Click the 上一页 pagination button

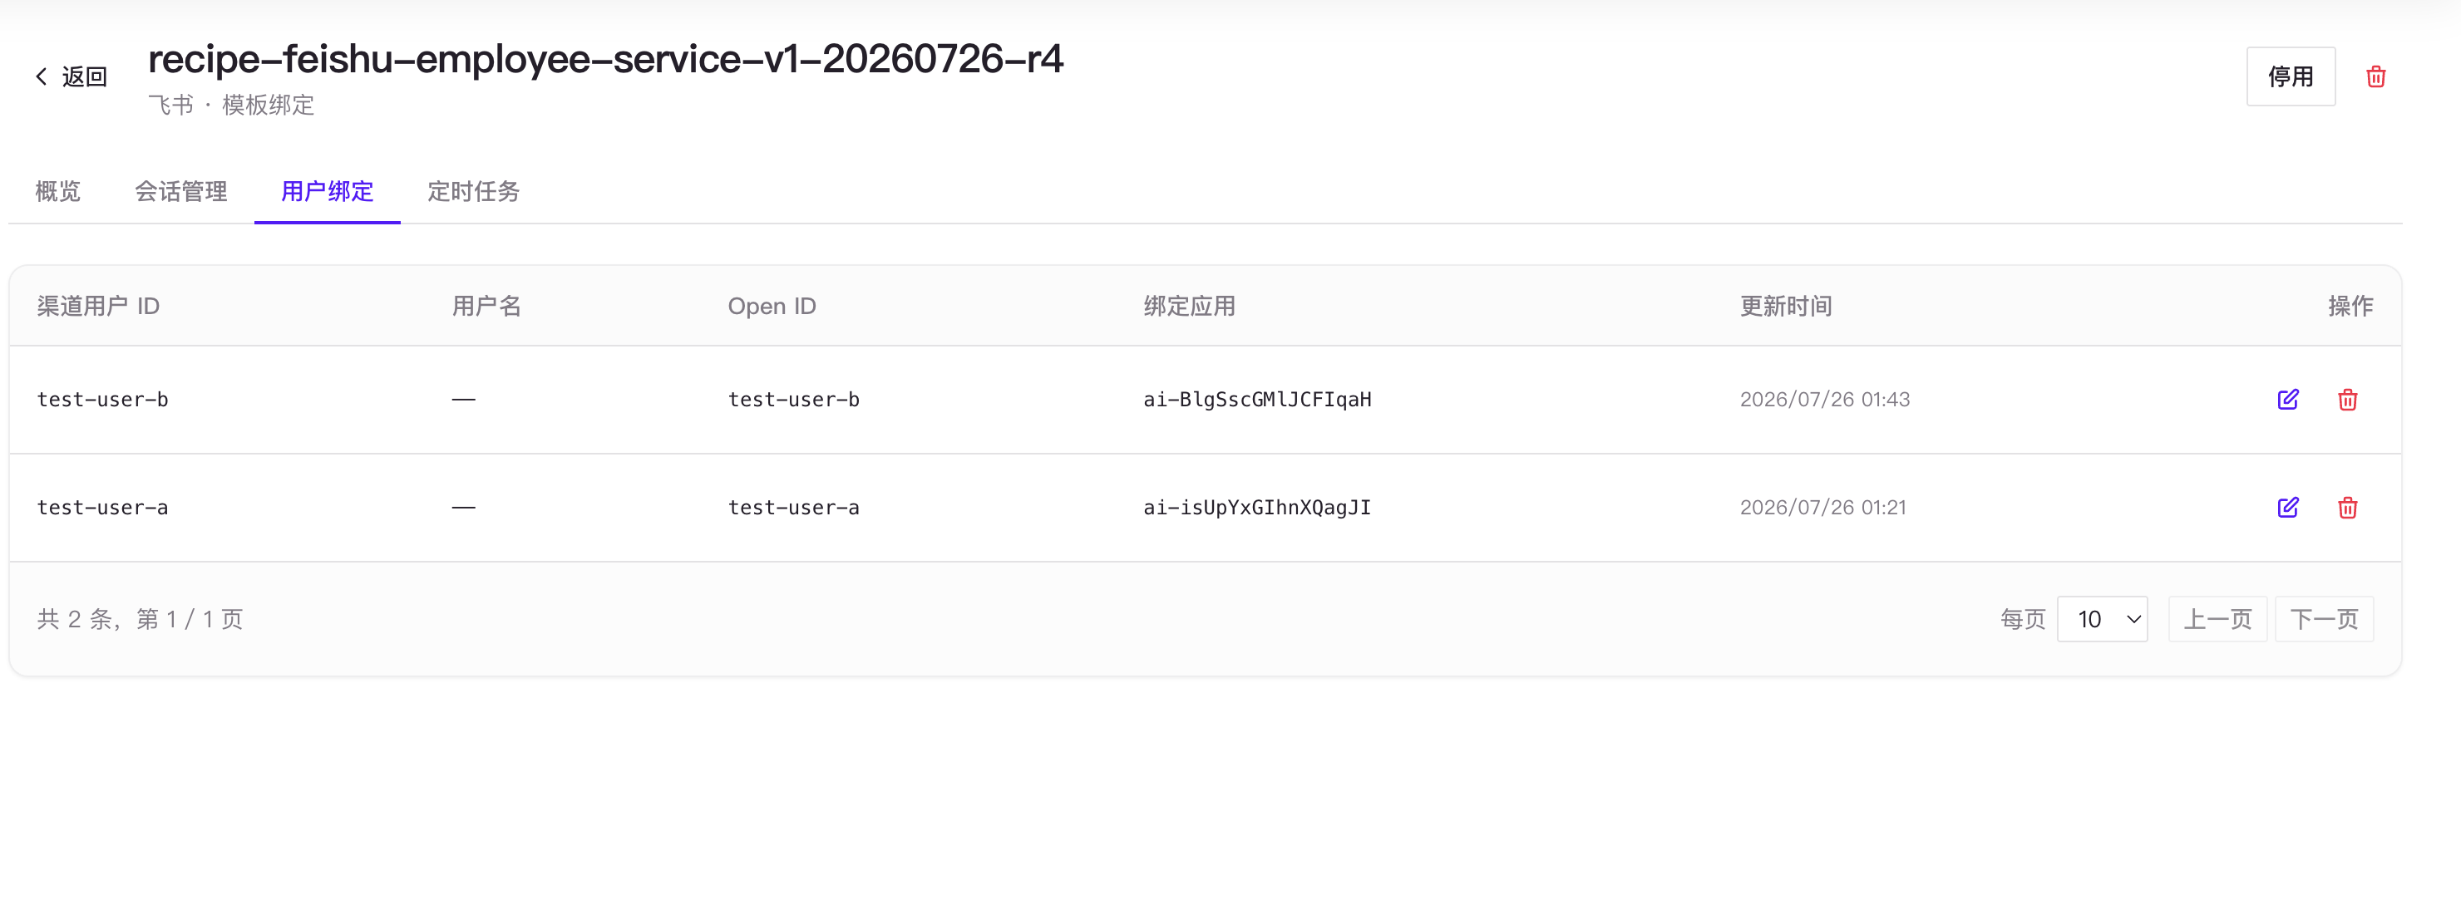[2217, 619]
